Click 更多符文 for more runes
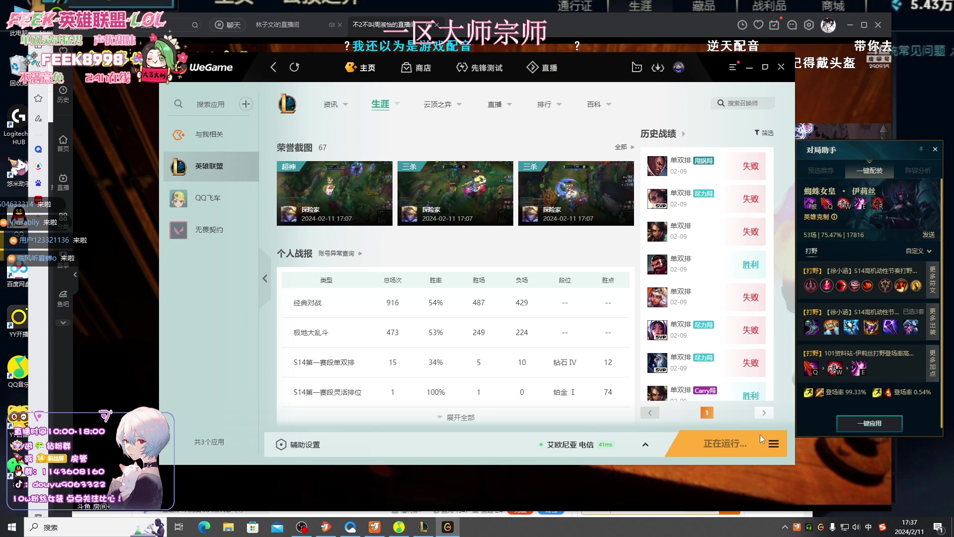Viewport: 954px width, 537px height. (x=933, y=280)
